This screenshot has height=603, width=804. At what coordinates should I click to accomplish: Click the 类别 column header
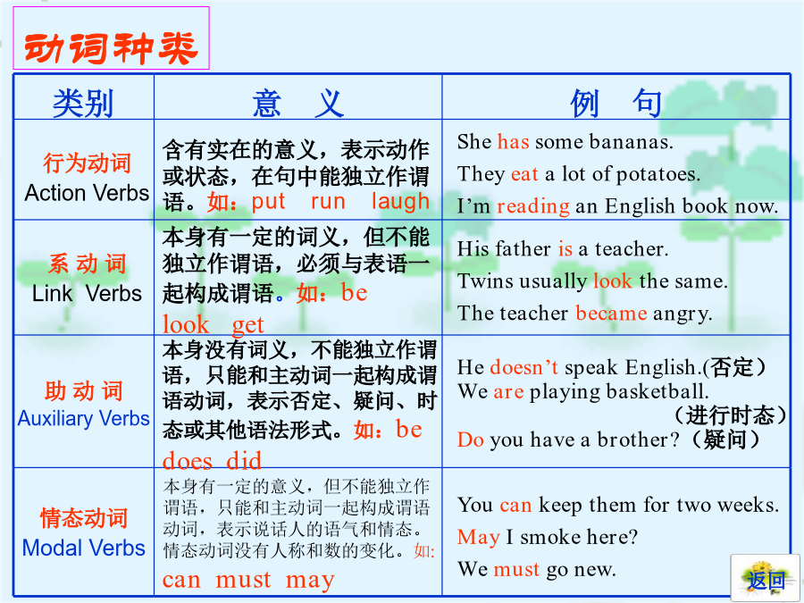coord(83,103)
